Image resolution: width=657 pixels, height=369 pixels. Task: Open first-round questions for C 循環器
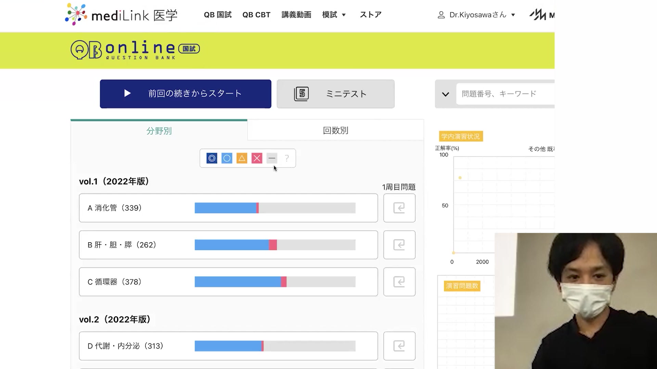click(x=399, y=282)
